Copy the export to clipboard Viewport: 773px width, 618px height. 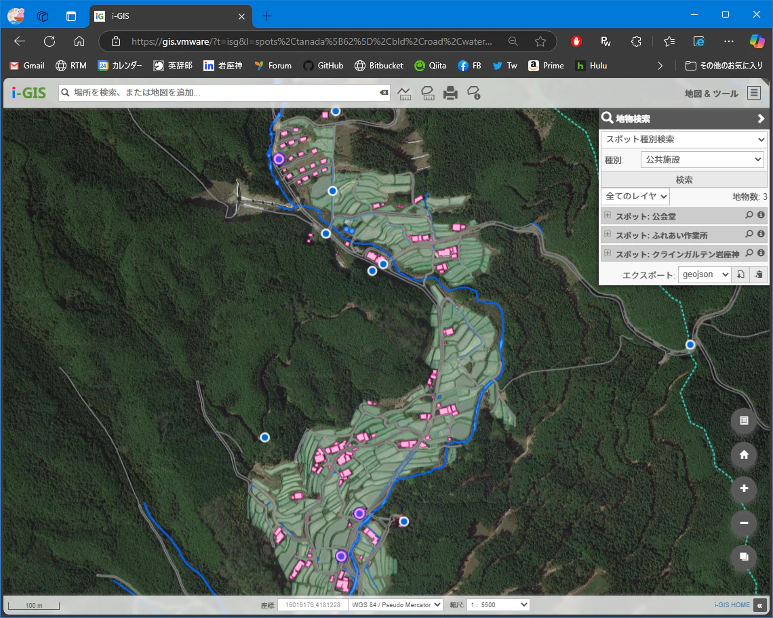click(759, 274)
